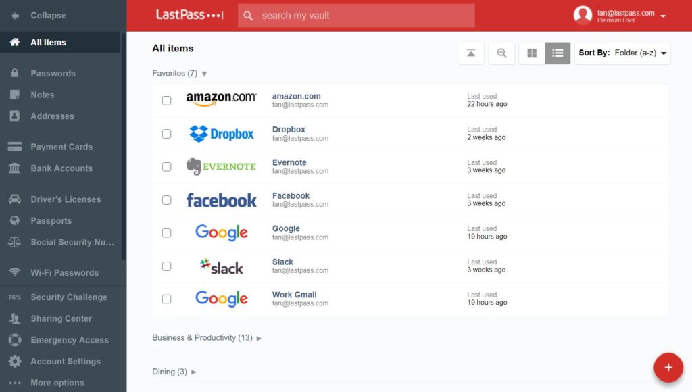Switch to grid view
This screenshot has height=392, width=692.
[532, 53]
